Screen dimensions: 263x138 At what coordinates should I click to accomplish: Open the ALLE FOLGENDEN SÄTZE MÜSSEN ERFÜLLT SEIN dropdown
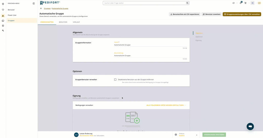166,105
